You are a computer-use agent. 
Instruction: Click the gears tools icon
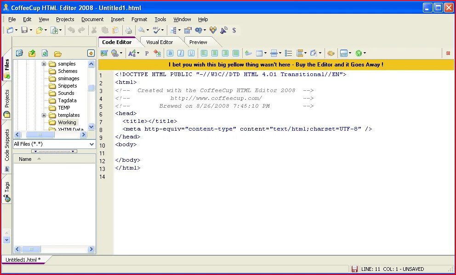199,30
